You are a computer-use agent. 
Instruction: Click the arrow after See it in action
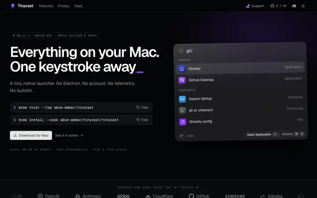coord(82,135)
